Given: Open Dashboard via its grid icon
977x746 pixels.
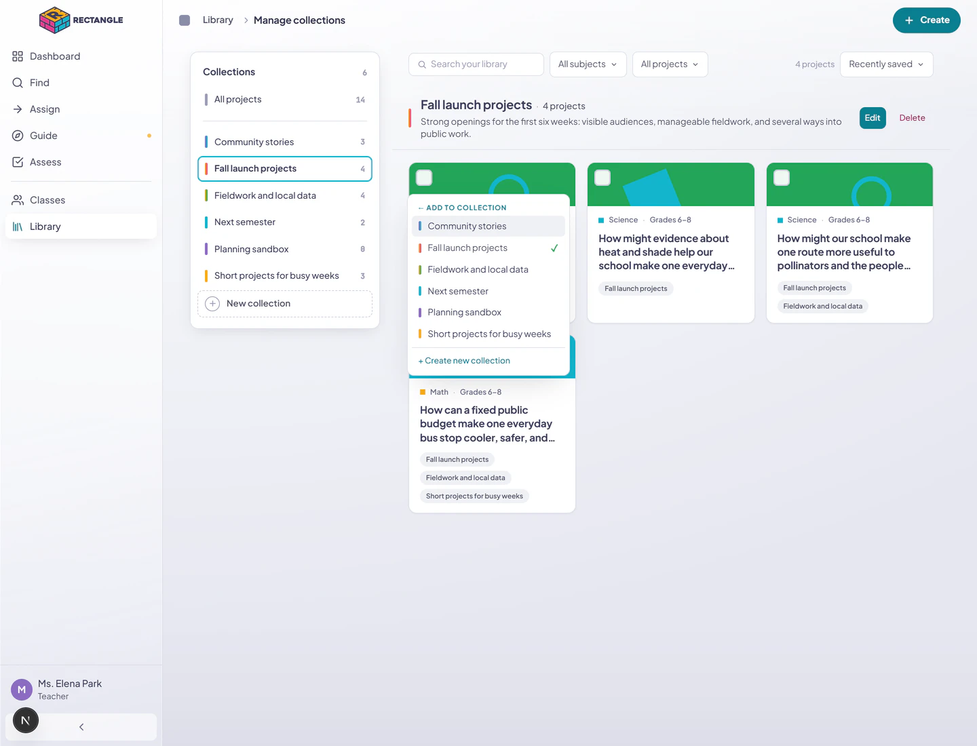Looking at the screenshot, I should (18, 56).
